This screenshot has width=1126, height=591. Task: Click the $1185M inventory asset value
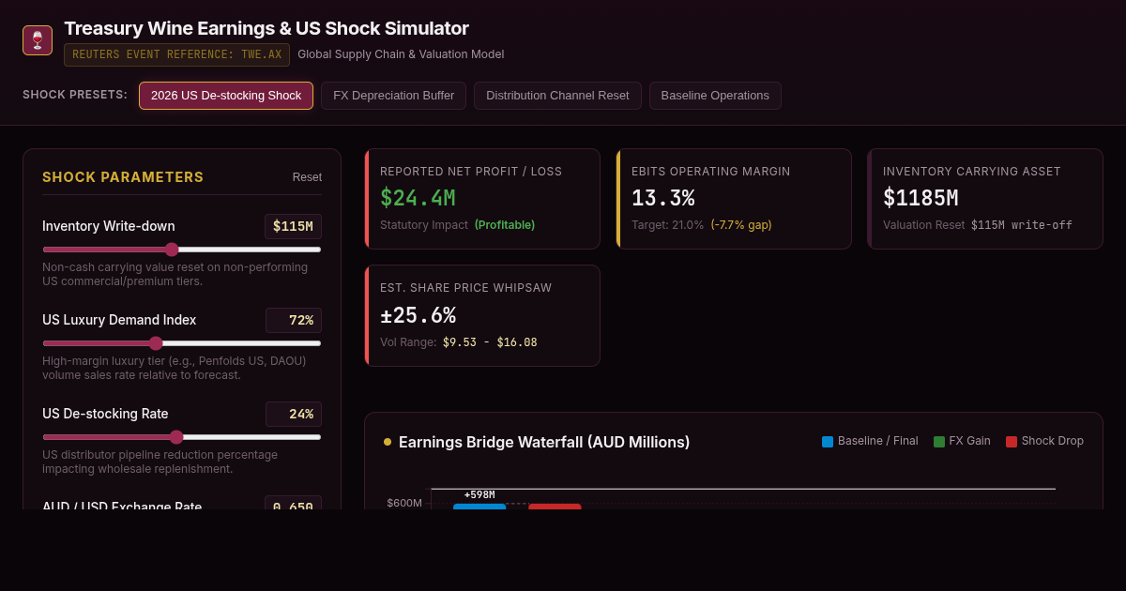click(921, 198)
